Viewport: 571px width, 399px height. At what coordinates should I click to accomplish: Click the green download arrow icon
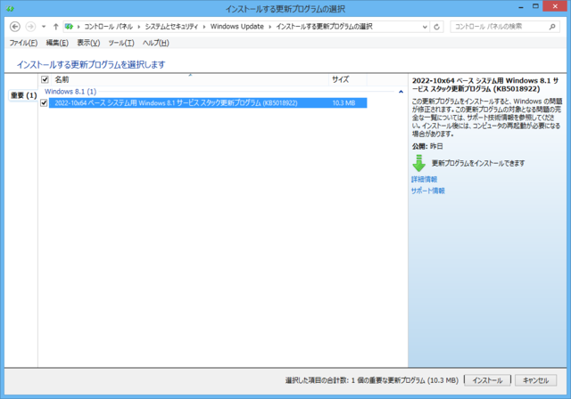pyautogui.click(x=419, y=163)
